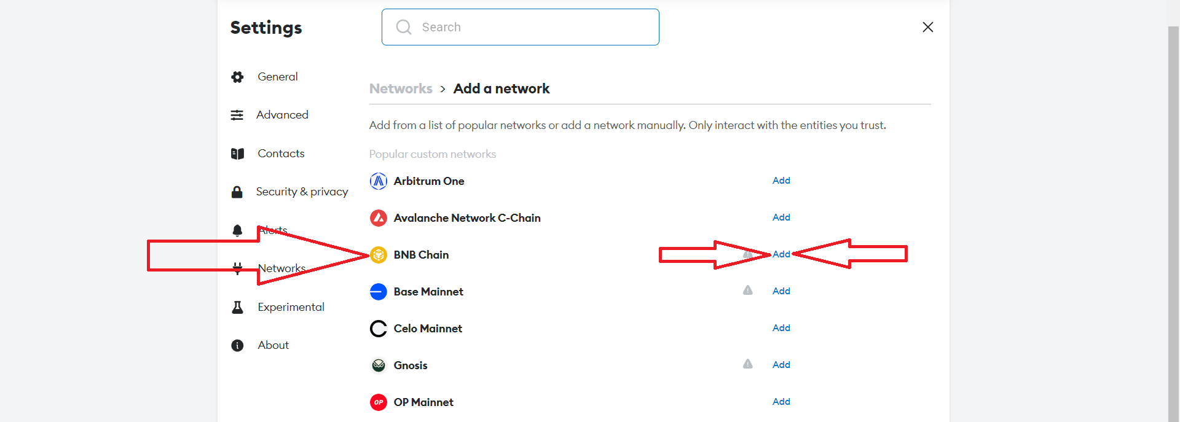Click the Contacts address book icon

coord(237,154)
